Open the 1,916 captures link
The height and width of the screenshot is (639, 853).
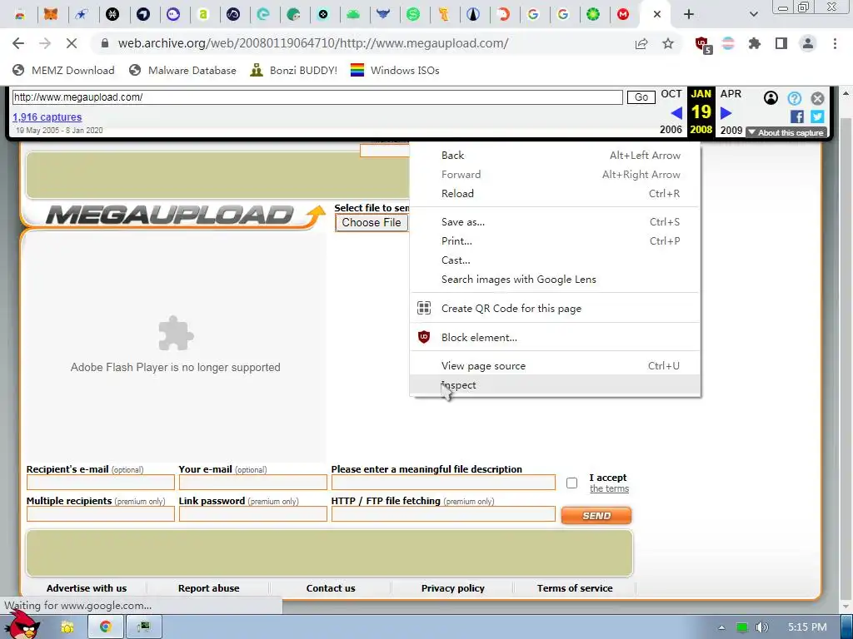coord(47,116)
